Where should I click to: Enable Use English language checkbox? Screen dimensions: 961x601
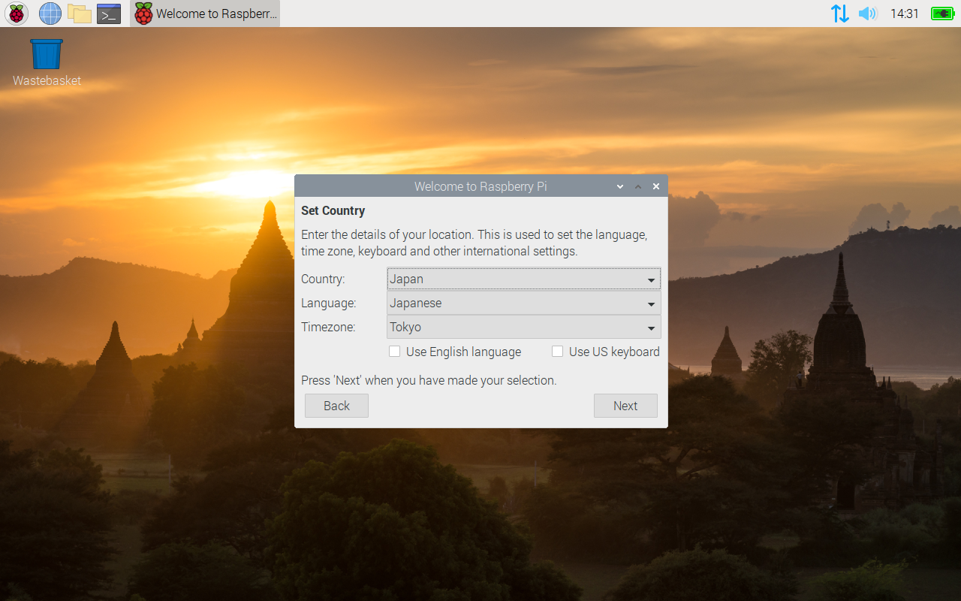(x=394, y=352)
